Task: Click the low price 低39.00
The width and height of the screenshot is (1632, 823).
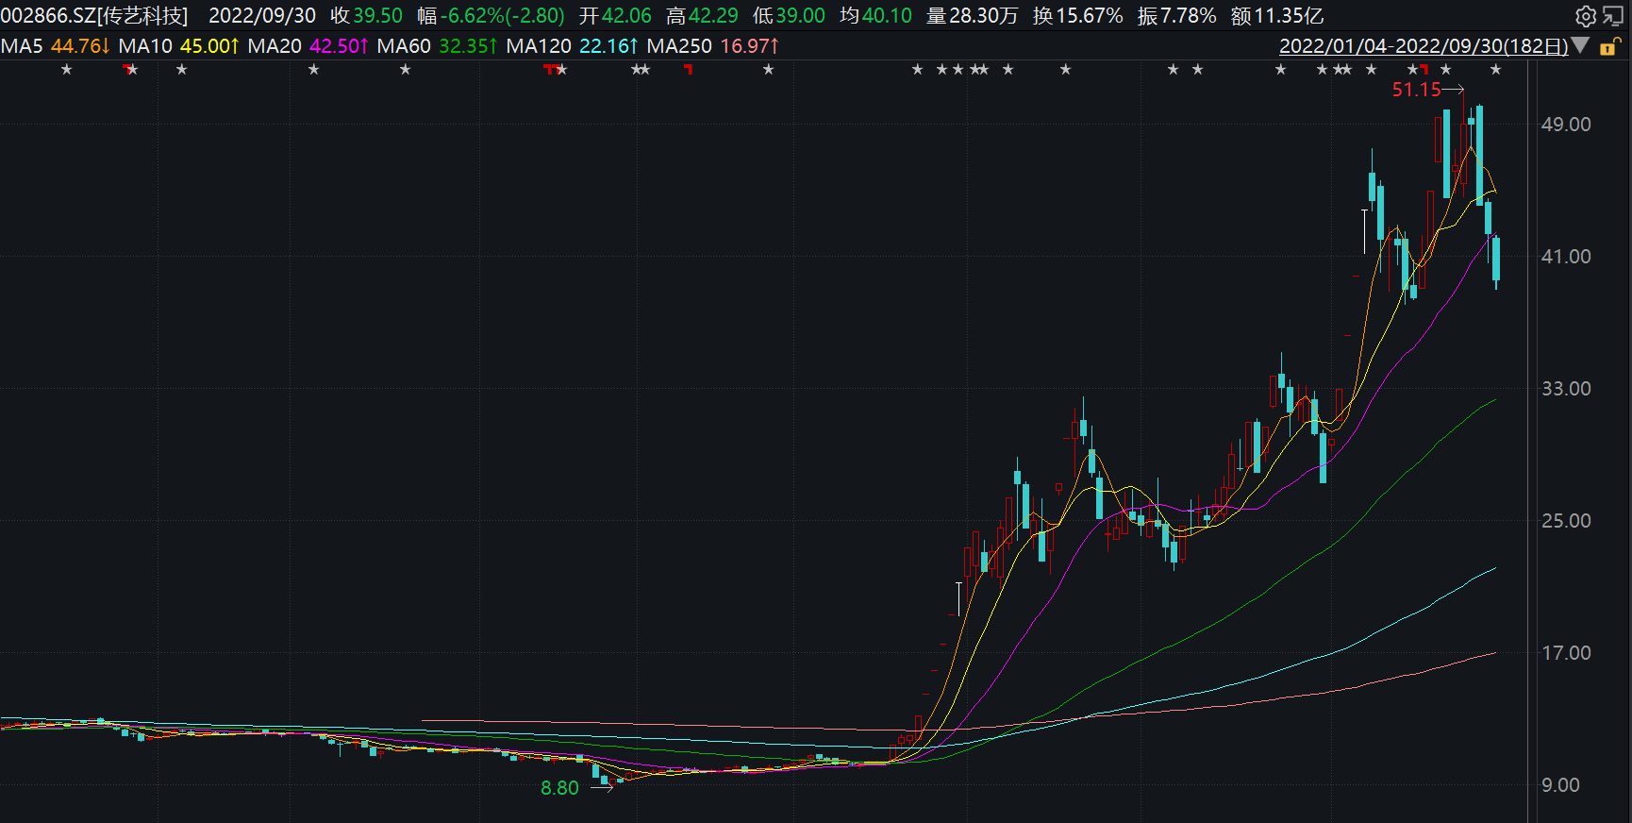Action: [789, 16]
